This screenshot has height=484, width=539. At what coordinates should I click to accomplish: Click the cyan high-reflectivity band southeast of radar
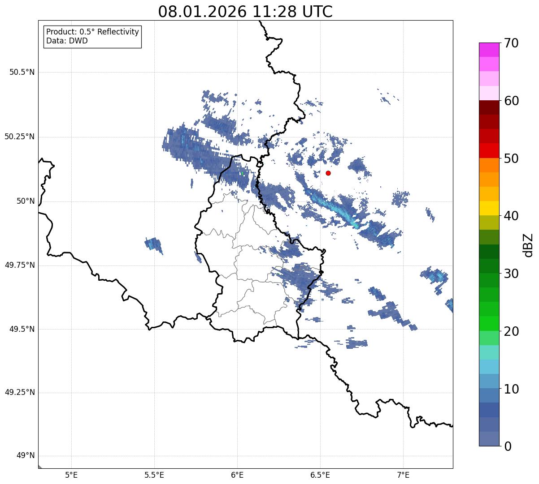pyautogui.click(x=335, y=209)
